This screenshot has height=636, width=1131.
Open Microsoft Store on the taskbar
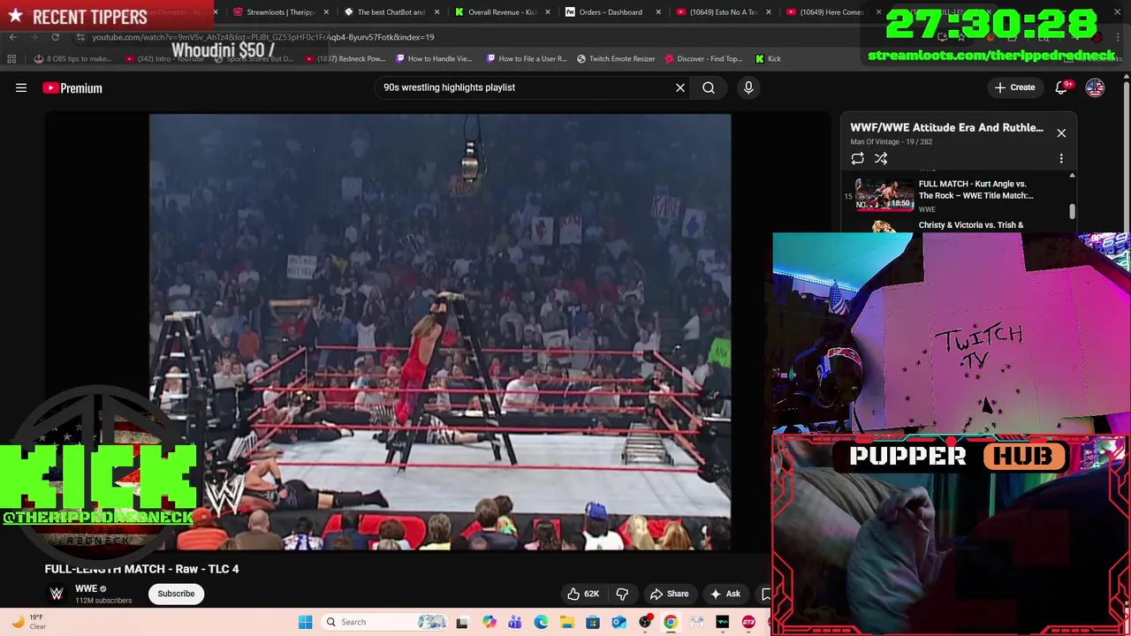pos(593,622)
